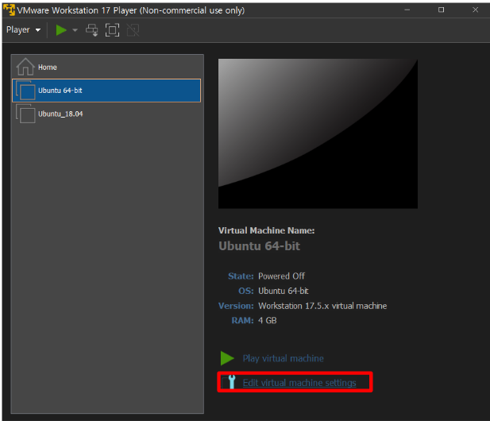490x421 pixels.
Task: Select Home in the library list
Action: (x=106, y=67)
